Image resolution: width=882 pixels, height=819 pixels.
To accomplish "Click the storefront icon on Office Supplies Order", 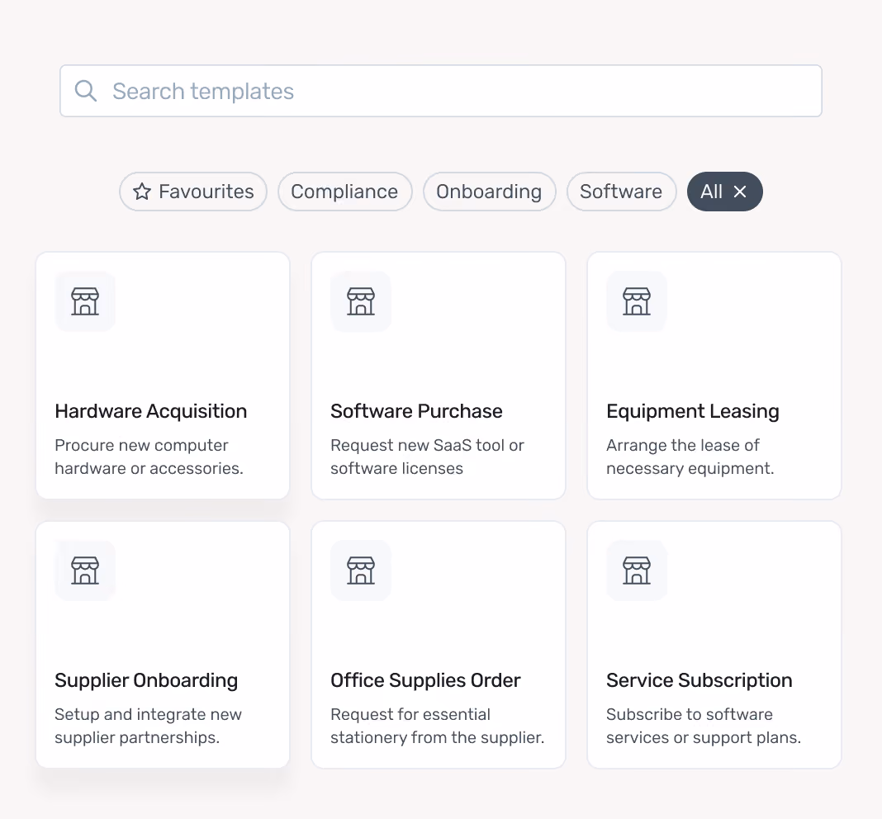I will click(x=361, y=570).
